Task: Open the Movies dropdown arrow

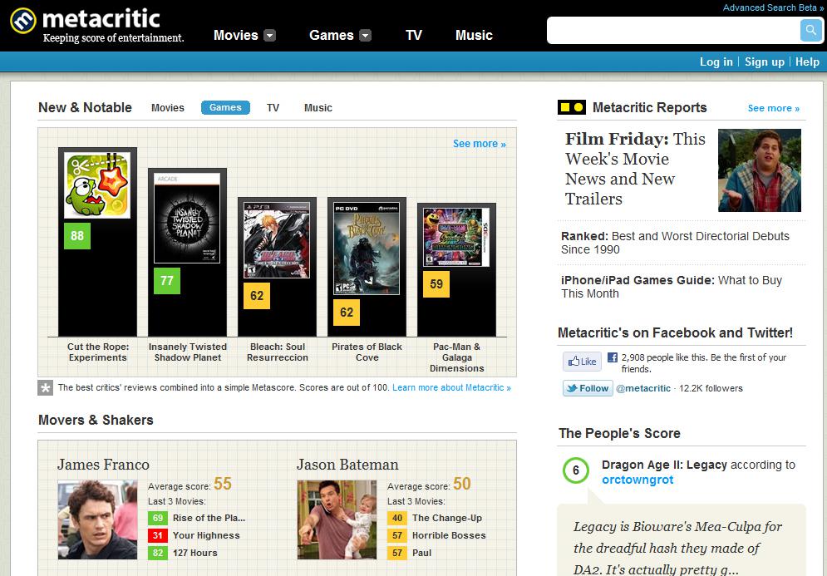Action: 269,36
